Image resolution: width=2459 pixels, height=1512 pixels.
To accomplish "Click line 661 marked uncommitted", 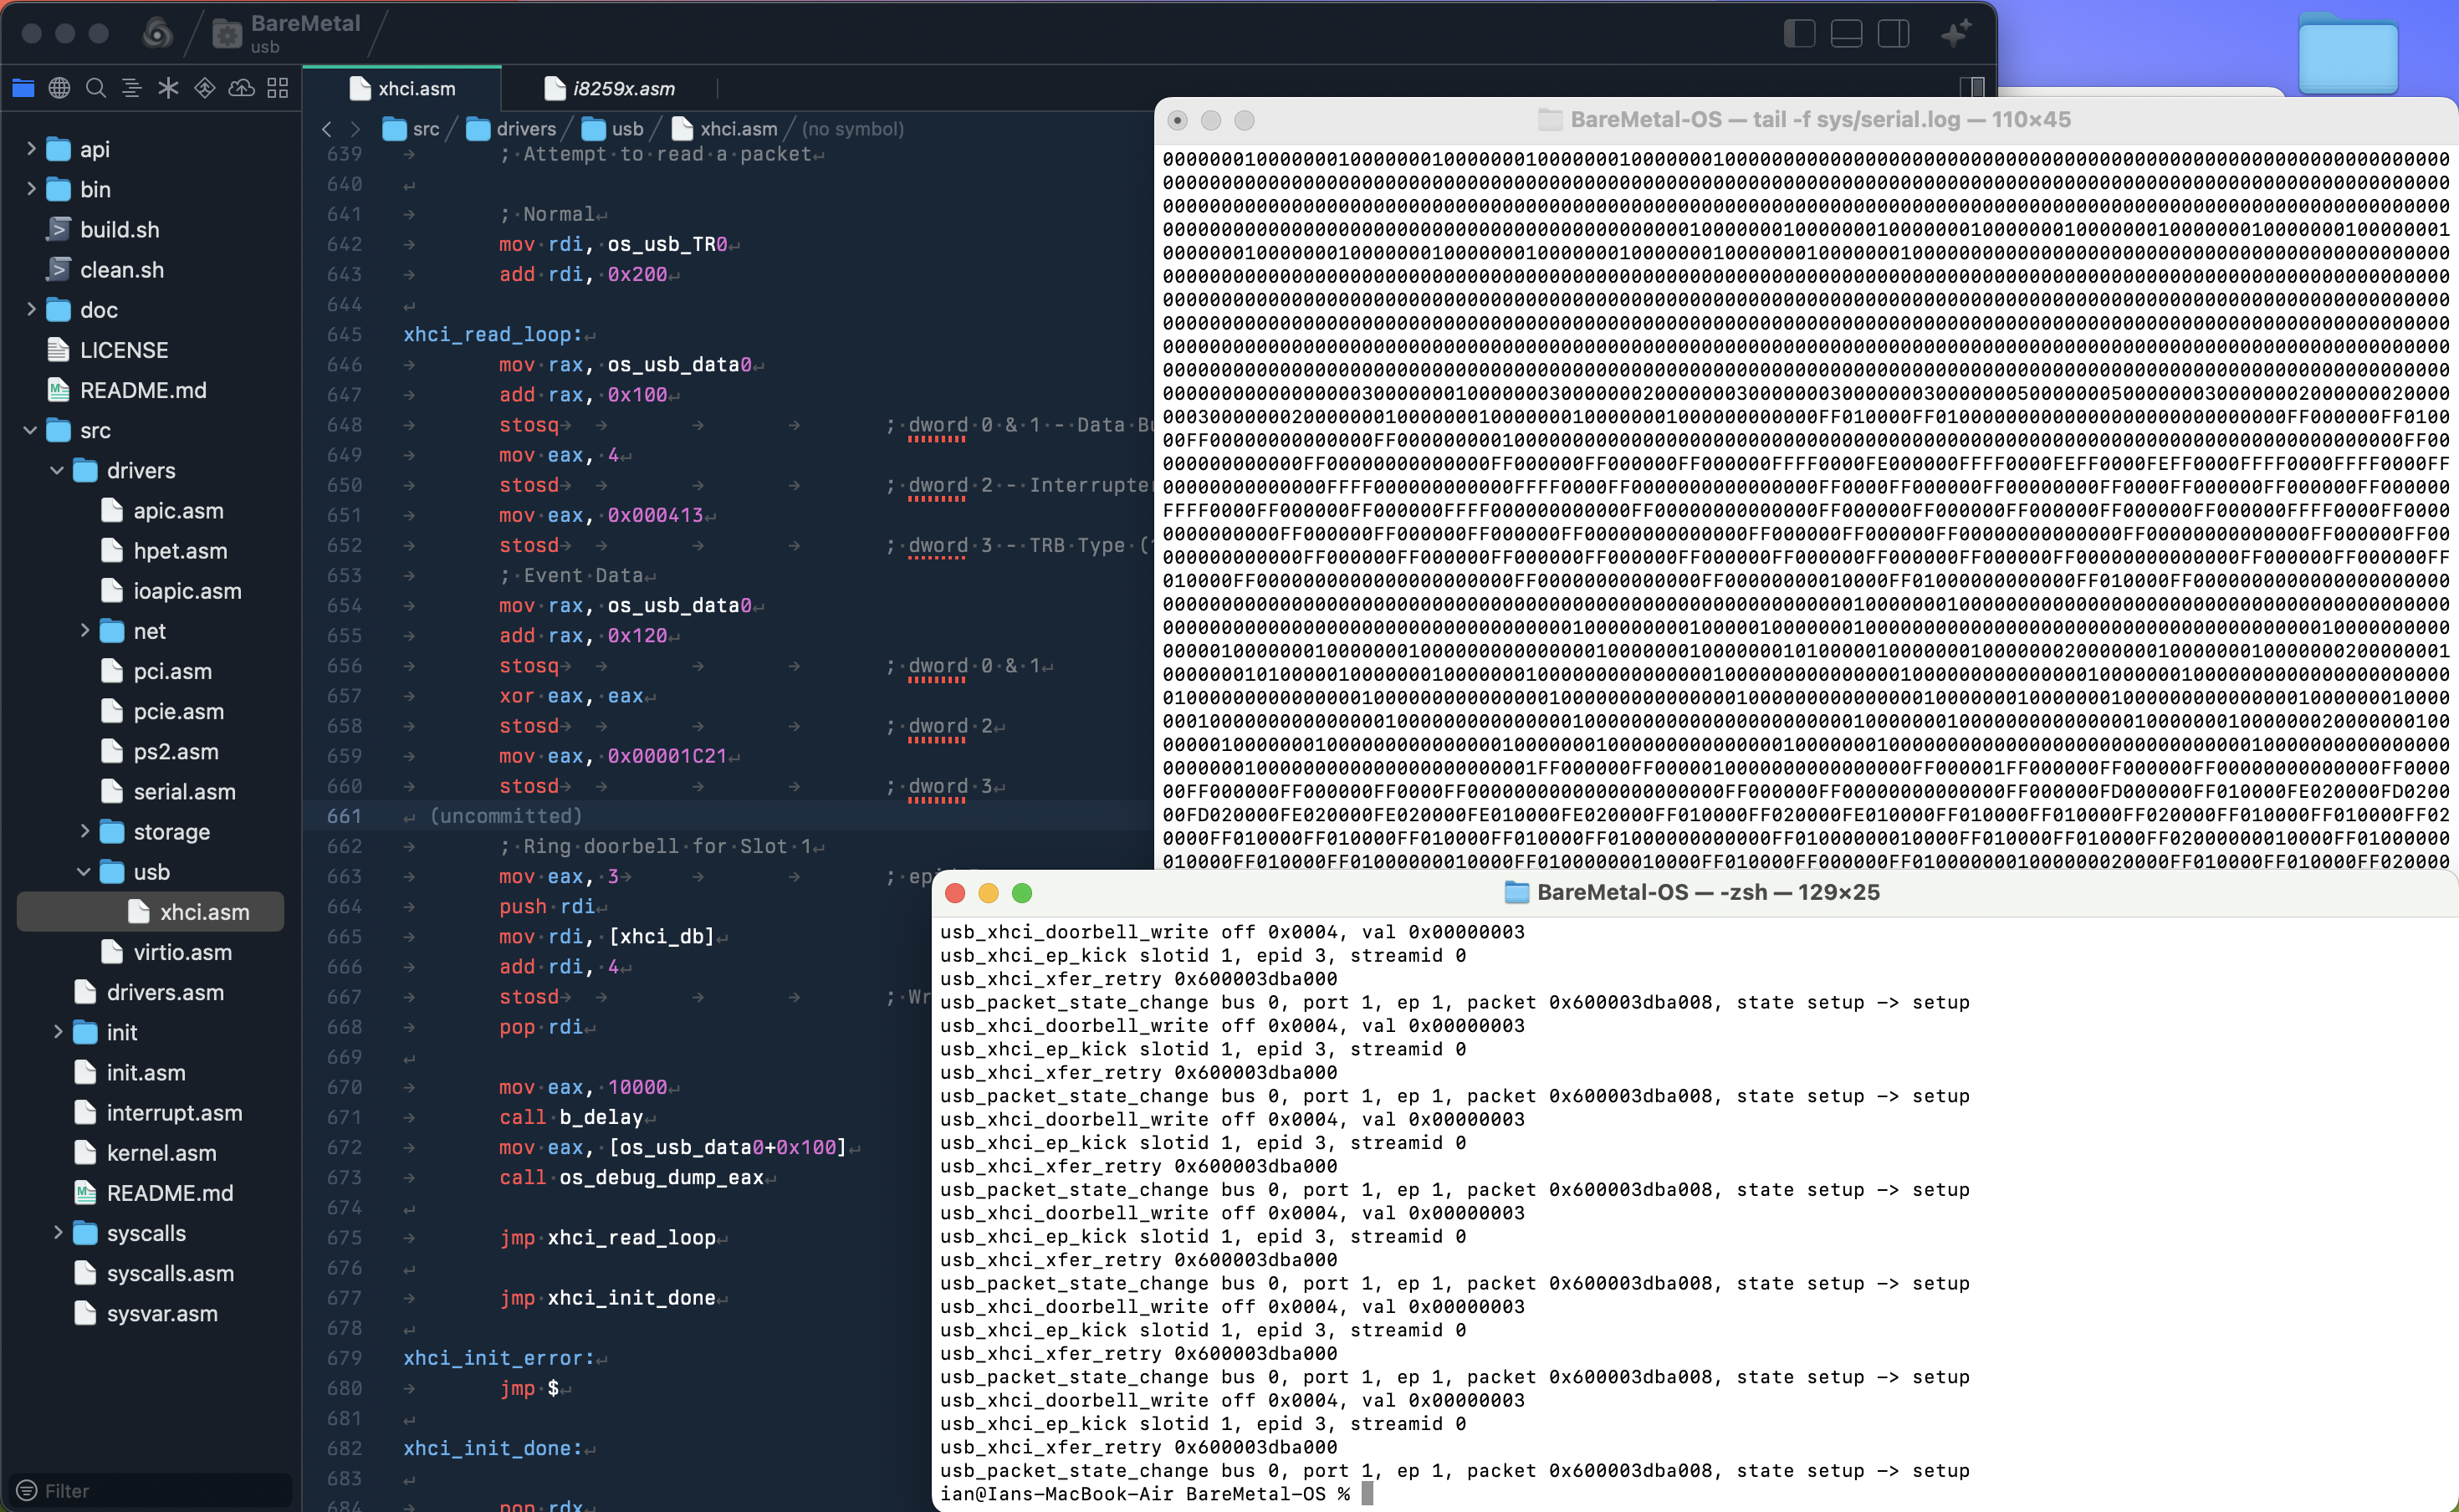I will (728, 816).
